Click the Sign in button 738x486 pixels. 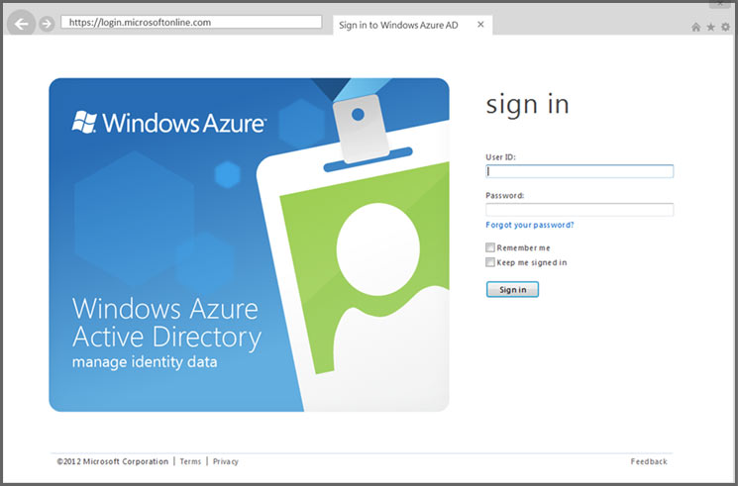(x=512, y=289)
